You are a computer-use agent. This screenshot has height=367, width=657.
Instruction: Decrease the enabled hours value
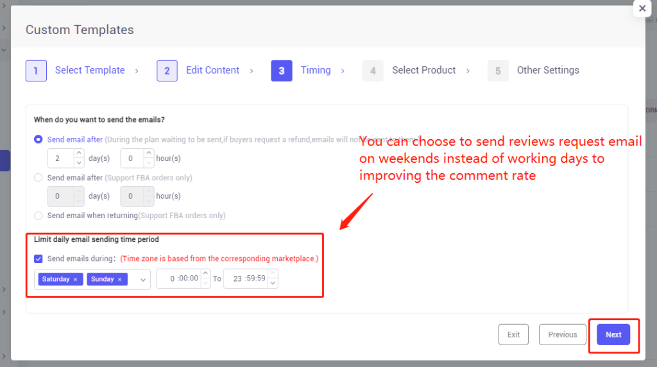tap(149, 164)
